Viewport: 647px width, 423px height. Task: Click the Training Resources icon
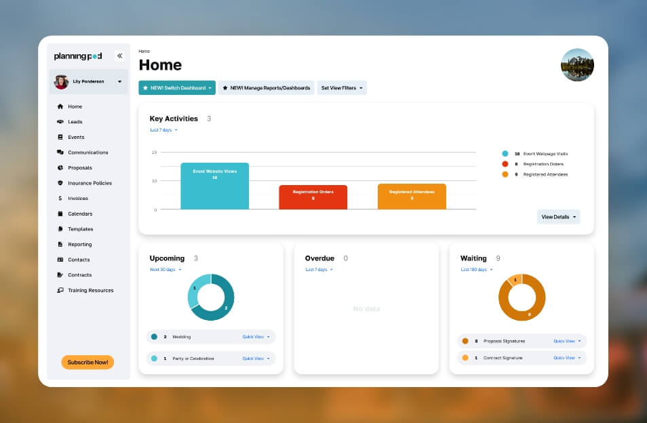pyautogui.click(x=60, y=290)
